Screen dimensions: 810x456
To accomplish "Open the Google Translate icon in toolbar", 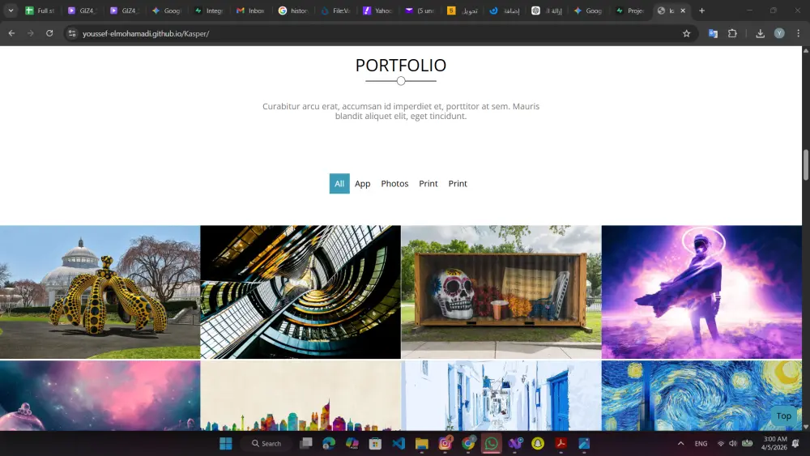I will click(x=713, y=33).
